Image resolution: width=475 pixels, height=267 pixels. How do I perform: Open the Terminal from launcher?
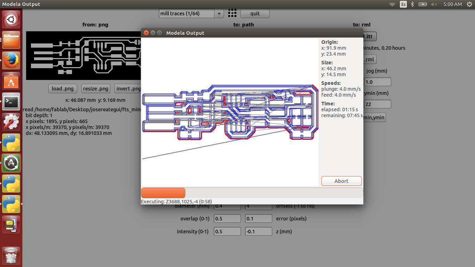click(11, 102)
